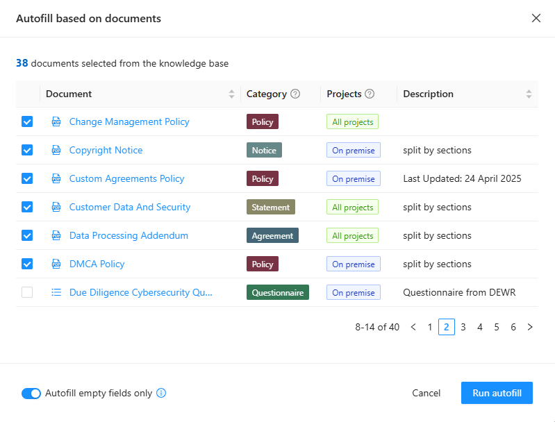Image resolution: width=555 pixels, height=422 pixels.
Task: Click the list icon beside Due Diligence Cybersecurity questionnaire
Action: (x=56, y=293)
